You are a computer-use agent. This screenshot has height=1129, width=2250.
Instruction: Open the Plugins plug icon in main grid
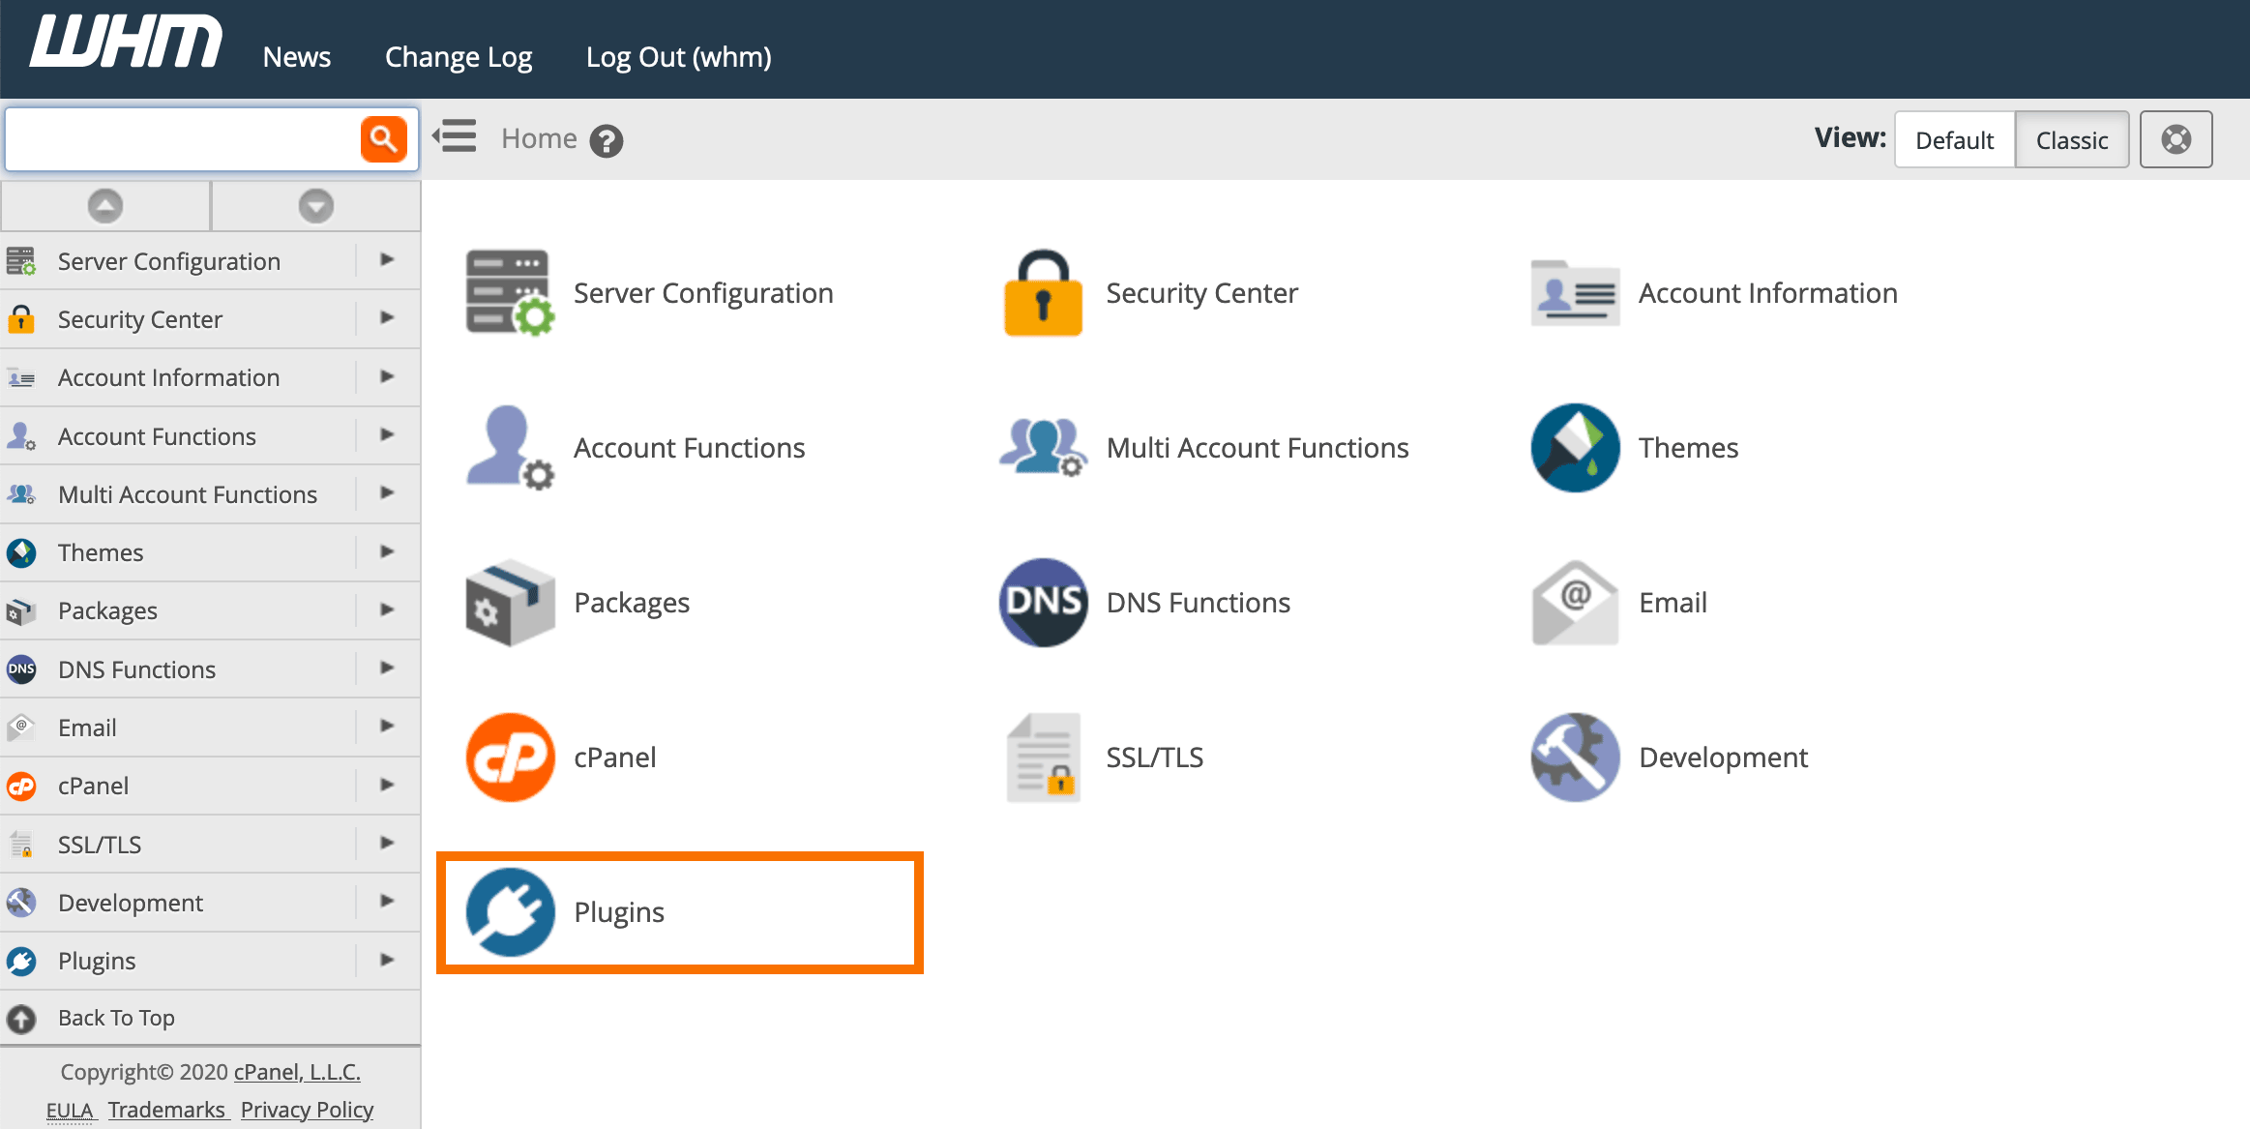click(x=510, y=911)
